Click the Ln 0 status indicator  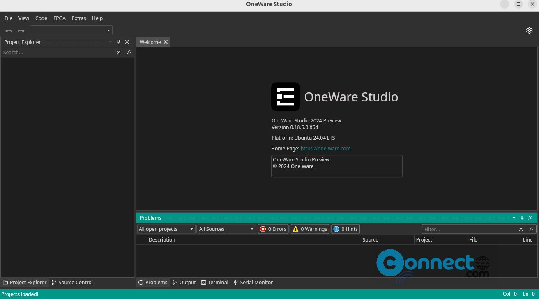(x=529, y=294)
